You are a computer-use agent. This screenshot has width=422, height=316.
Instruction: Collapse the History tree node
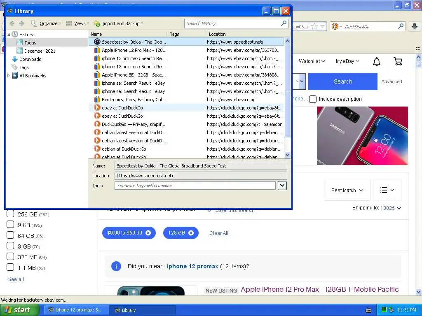tap(9, 35)
